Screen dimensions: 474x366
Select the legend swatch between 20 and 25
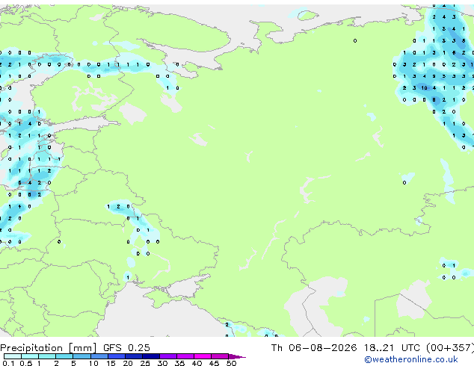click(x=134, y=356)
